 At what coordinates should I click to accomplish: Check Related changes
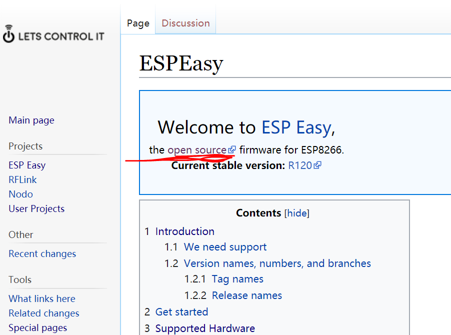[43, 313]
